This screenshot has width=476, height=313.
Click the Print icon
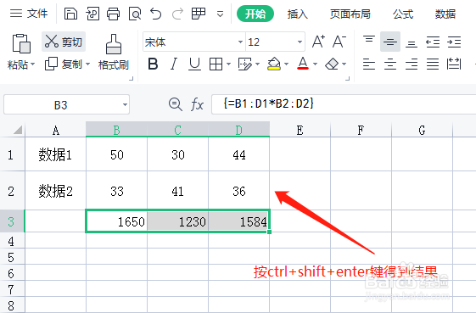point(113,14)
